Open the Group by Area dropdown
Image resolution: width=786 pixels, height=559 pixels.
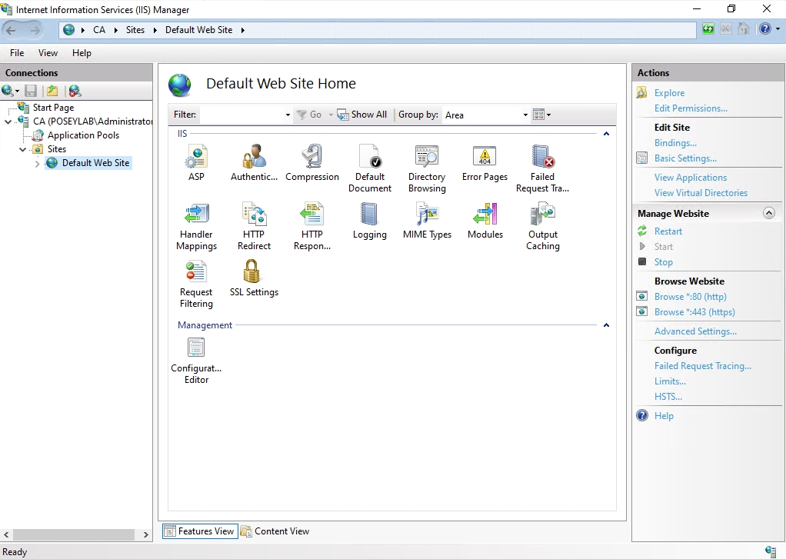pyautogui.click(x=486, y=115)
